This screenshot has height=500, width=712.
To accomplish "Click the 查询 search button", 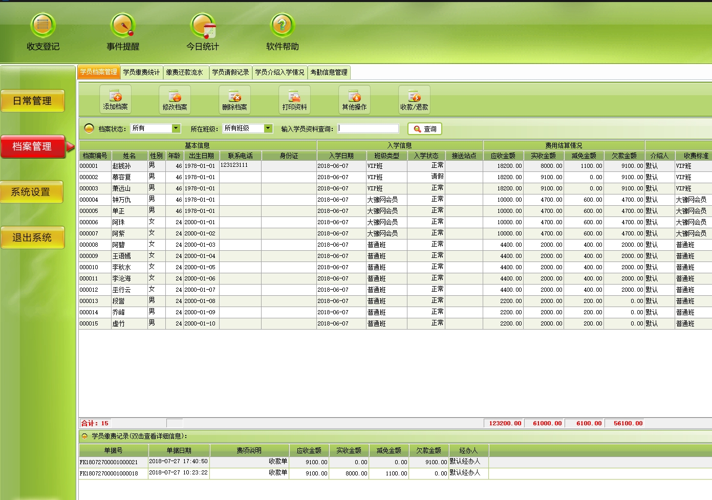I will [425, 129].
